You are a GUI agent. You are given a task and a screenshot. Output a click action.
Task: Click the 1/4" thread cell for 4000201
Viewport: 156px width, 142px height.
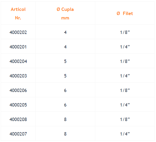(125, 47)
